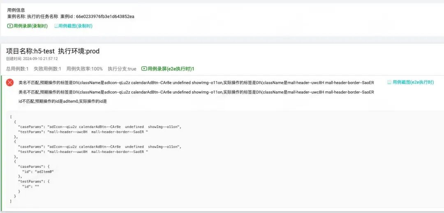Click 总用例数:1 statistic
This screenshot has width=444, height=213.
(x=17, y=69)
